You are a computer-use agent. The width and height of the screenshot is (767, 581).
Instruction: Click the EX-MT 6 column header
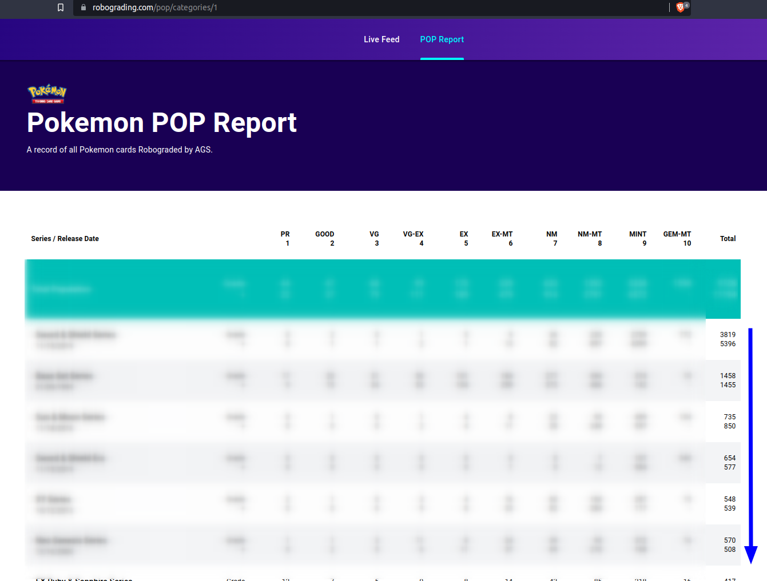tap(502, 239)
